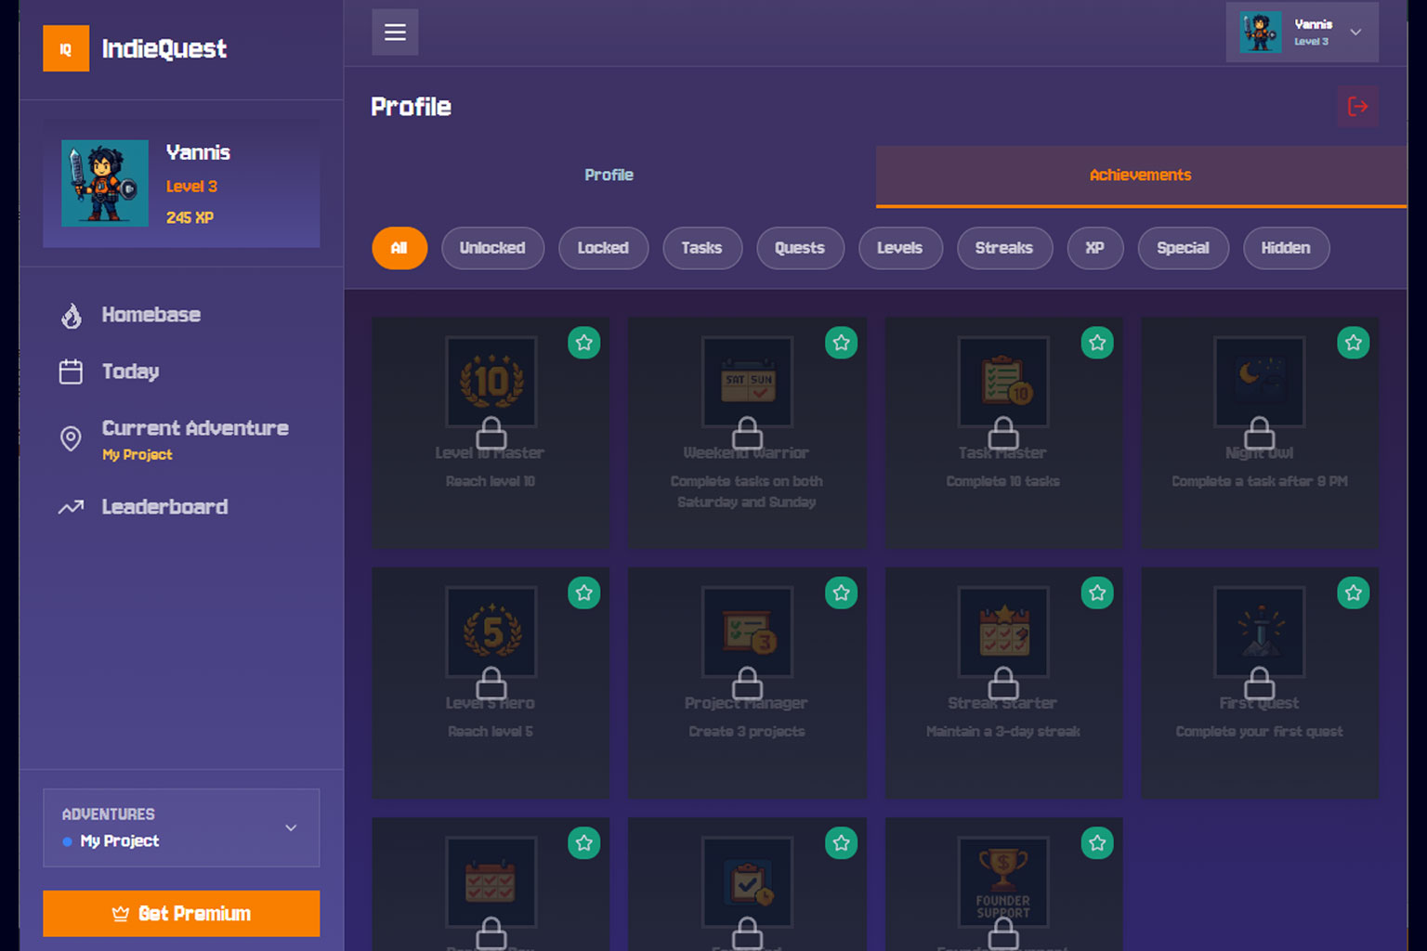This screenshot has width=1427, height=951.
Task: Click the Level 10 Master laurel badge
Action: click(x=491, y=381)
